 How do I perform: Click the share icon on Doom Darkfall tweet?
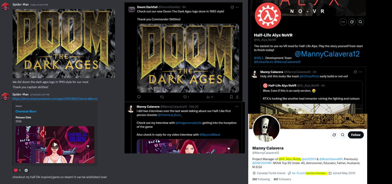click(238, 97)
